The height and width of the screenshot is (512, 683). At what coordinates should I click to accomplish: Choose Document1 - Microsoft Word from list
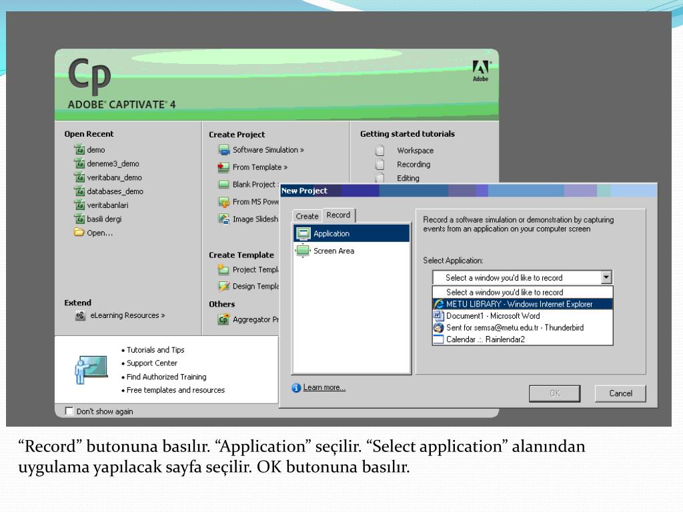[x=522, y=315]
